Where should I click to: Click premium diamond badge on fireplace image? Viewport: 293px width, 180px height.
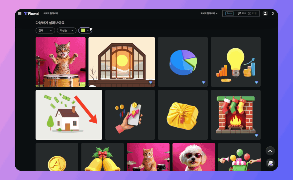pyautogui.click(x=256, y=135)
